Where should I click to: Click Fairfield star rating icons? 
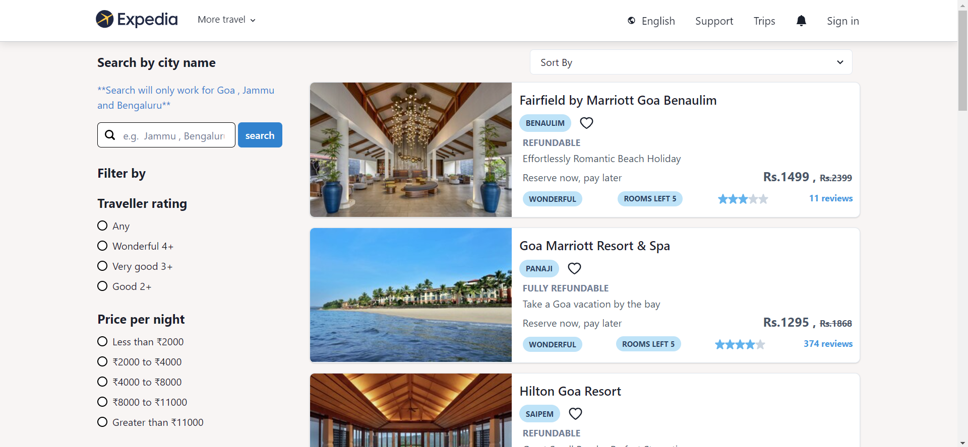click(x=743, y=199)
